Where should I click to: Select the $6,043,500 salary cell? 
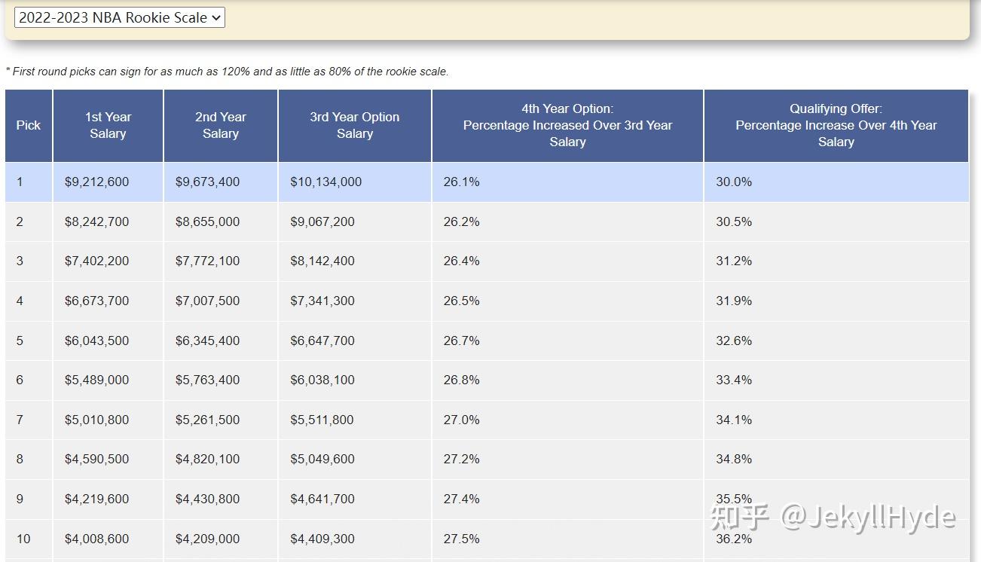[108, 341]
